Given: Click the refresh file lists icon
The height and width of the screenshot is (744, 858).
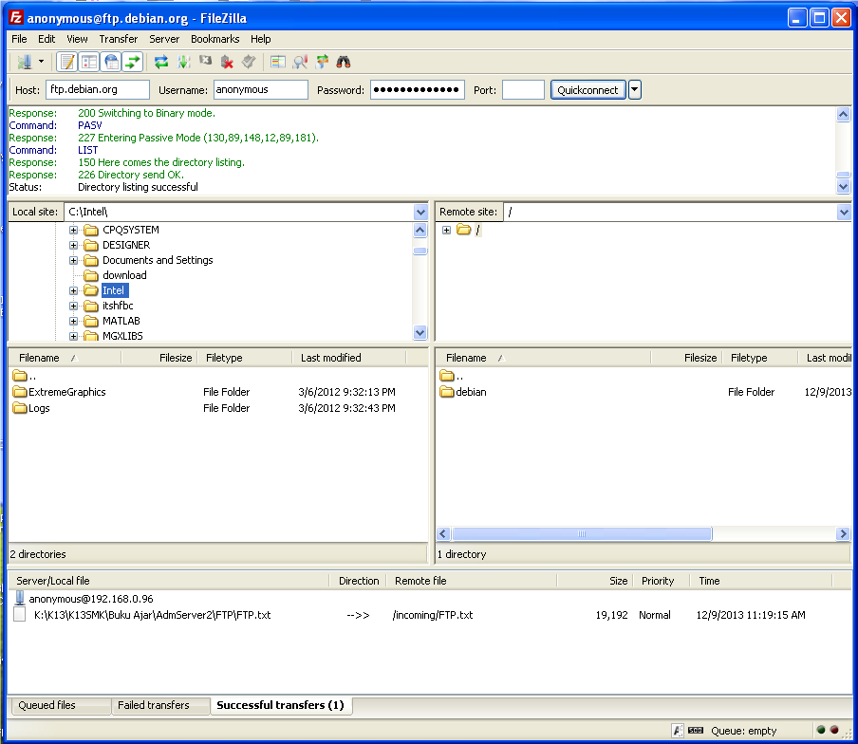Looking at the screenshot, I should pyautogui.click(x=161, y=63).
